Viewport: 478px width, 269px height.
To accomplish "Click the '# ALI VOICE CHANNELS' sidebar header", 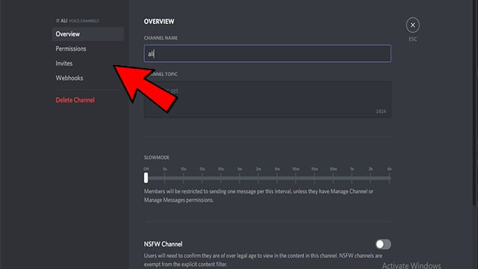I will click(x=77, y=21).
